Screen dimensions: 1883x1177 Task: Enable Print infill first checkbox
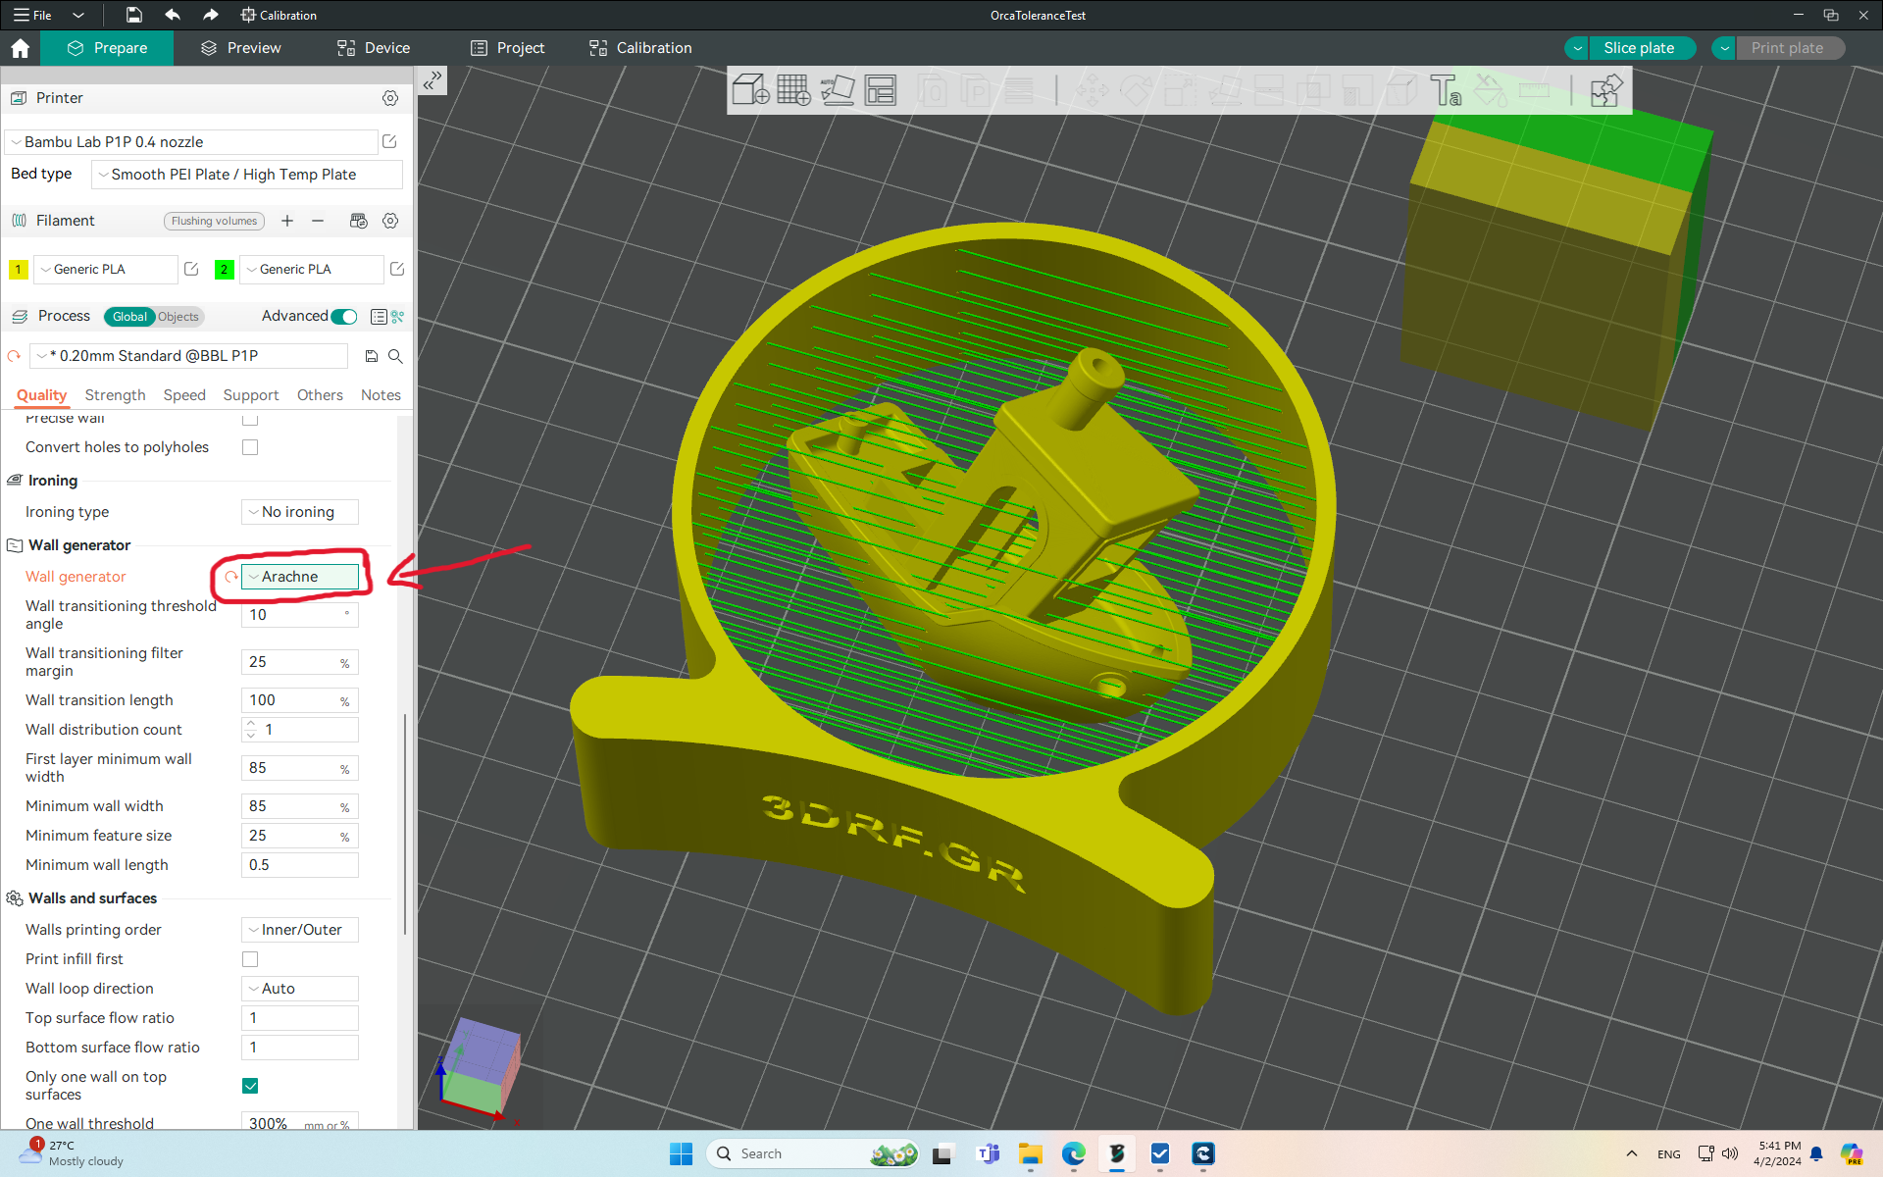[249, 958]
